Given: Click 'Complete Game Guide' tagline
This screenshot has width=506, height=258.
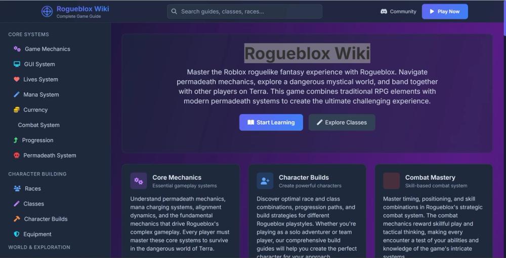Looking at the screenshot, I should click(x=79, y=17).
